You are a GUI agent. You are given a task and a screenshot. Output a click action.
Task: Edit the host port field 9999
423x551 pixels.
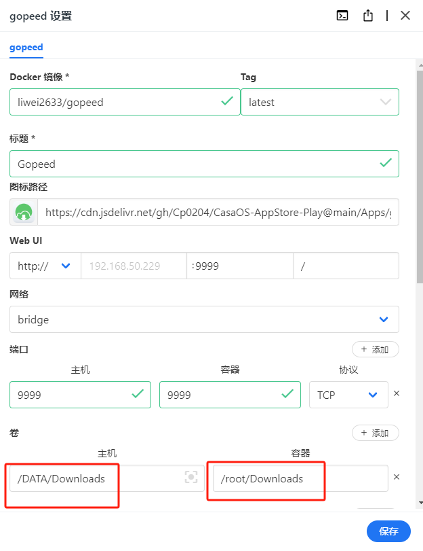pos(80,395)
